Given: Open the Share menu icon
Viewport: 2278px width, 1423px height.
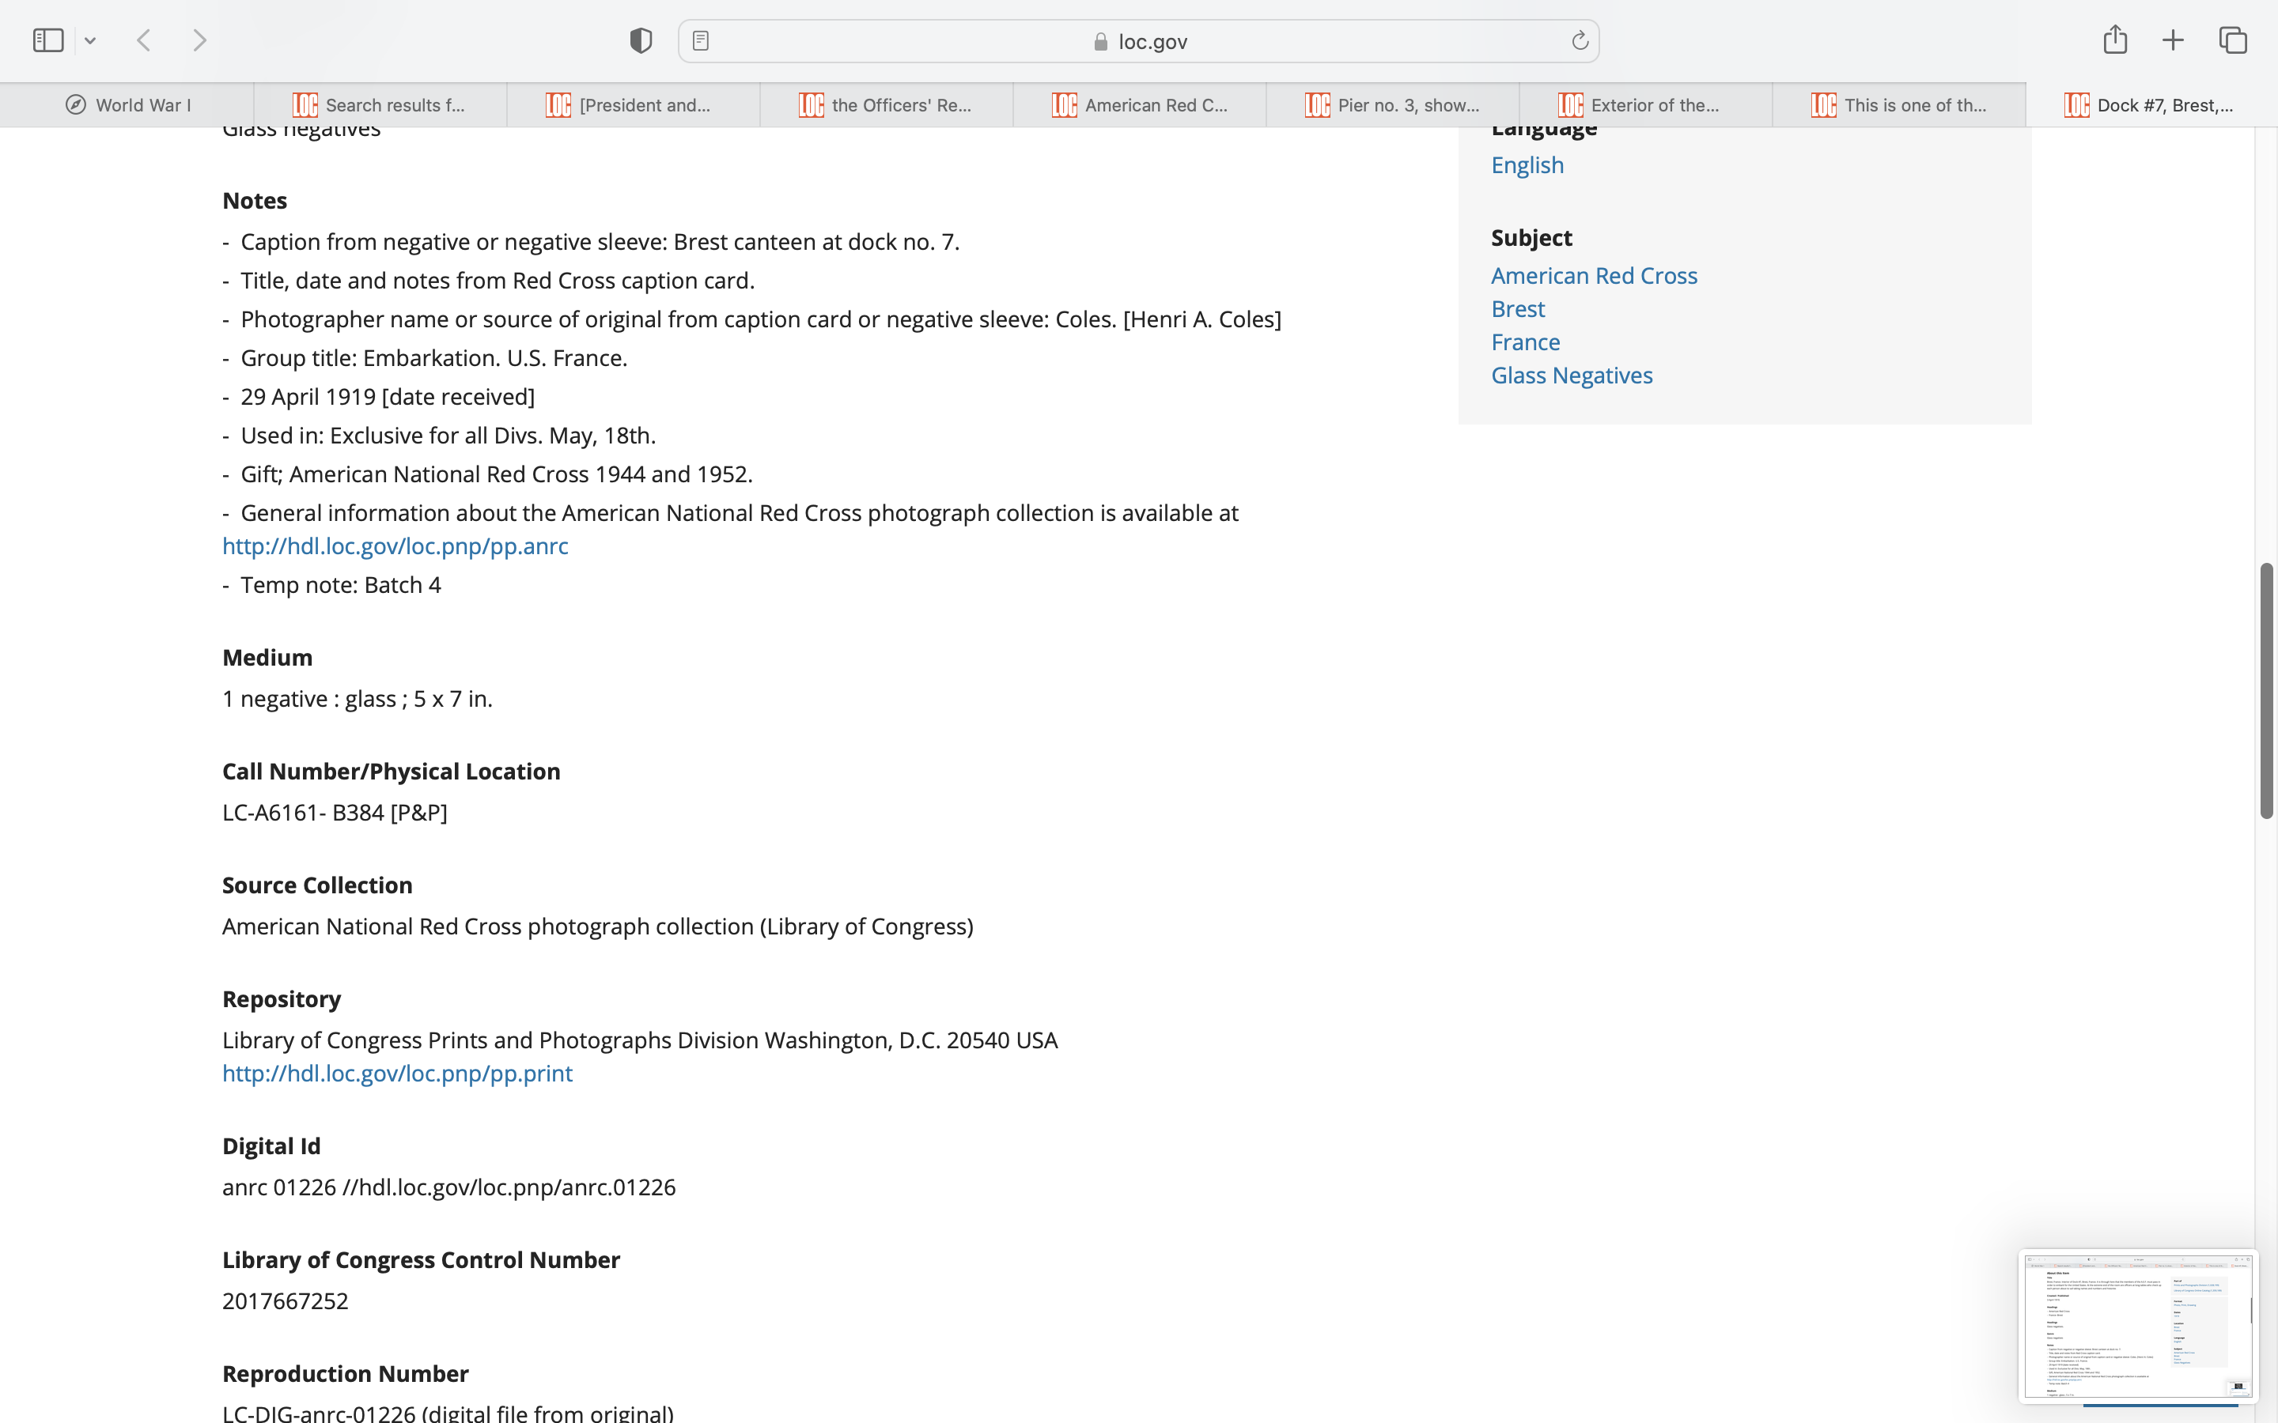Looking at the screenshot, I should (2114, 40).
